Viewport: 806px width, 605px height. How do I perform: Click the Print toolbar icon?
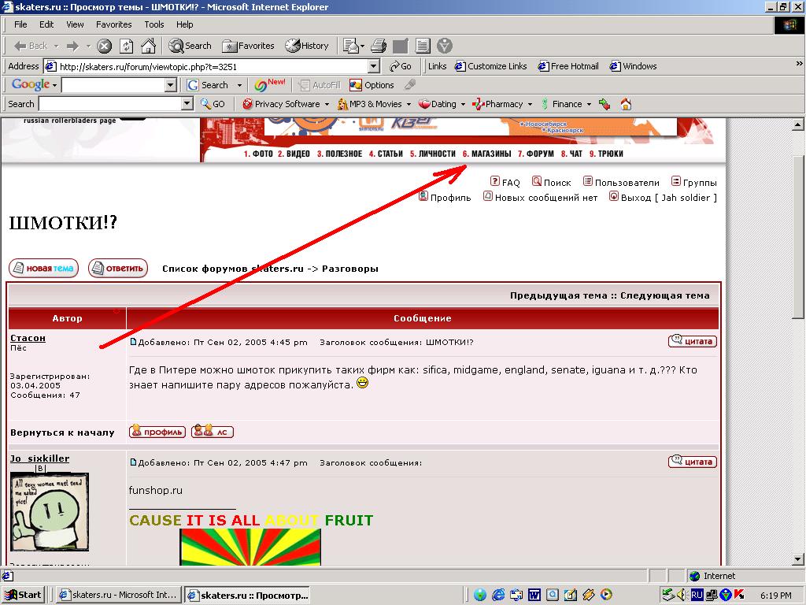[x=379, y=46]
